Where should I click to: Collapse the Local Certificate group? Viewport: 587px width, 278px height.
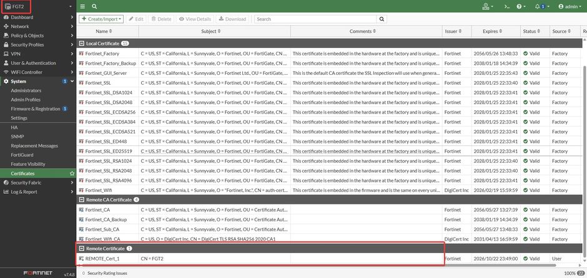pos(82,44)
